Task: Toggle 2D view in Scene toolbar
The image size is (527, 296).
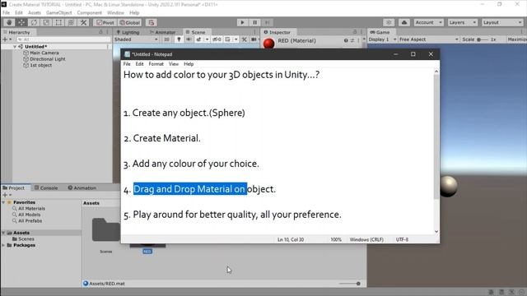Action: pos(166,39)
